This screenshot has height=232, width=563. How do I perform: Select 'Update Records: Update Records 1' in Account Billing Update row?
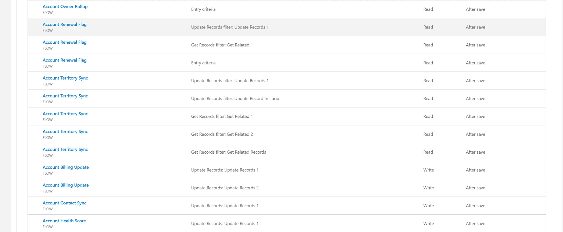click(225, 170)
